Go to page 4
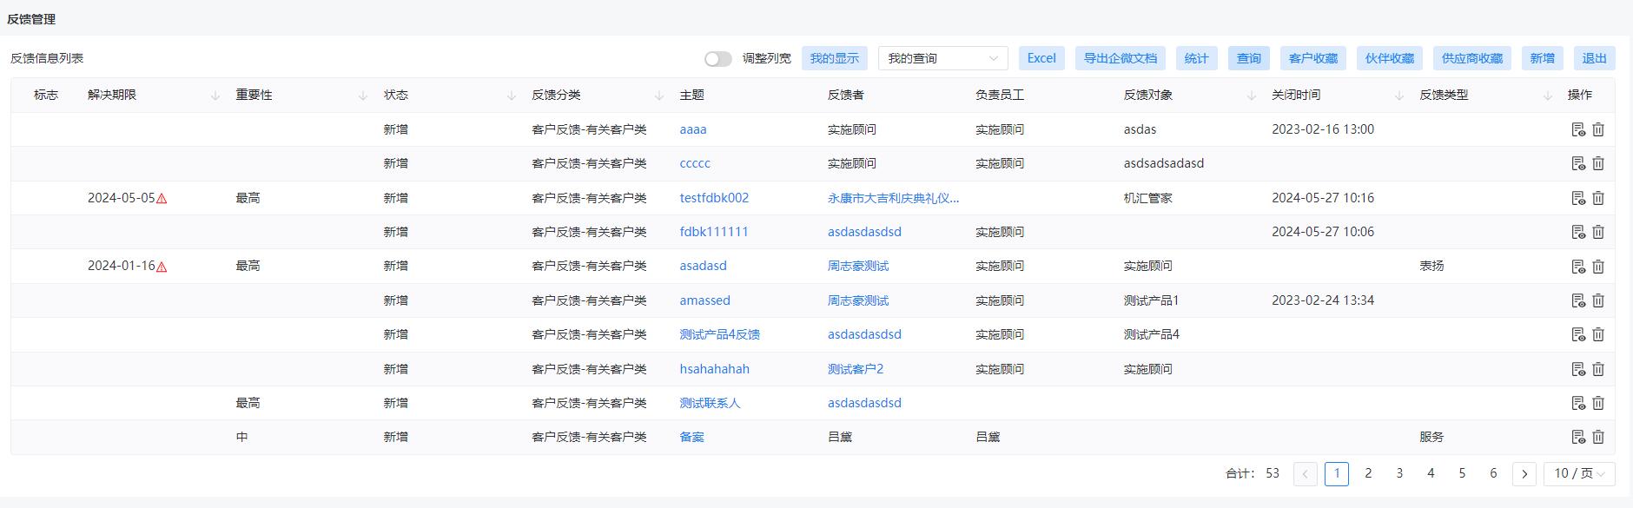Screen dimensions: 1633x508 [x=1431, y=473]
